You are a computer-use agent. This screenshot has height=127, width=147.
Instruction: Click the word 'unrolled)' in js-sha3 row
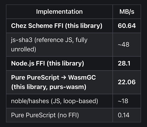click(x=24, y=49)
